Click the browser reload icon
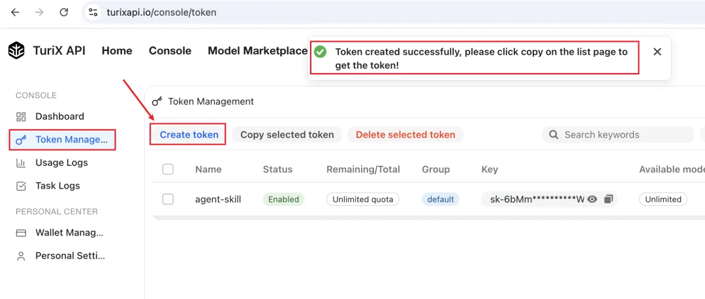The height and width of the screenshot is (299, 705). 63,12
